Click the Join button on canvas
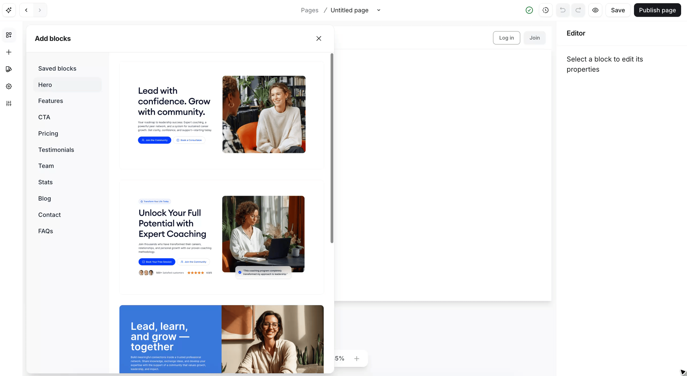 click(535, 38)
